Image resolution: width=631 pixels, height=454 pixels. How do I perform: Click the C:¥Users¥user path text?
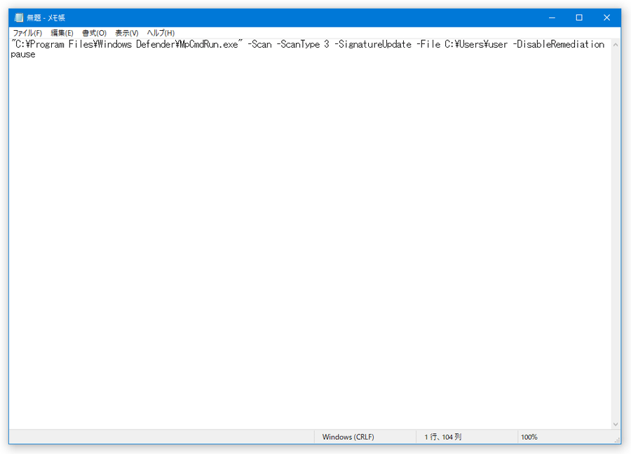coord(476,44)
